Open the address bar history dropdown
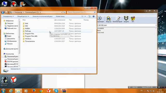The width and height of the screenshot is (166, 93). [x=62, y=12]
